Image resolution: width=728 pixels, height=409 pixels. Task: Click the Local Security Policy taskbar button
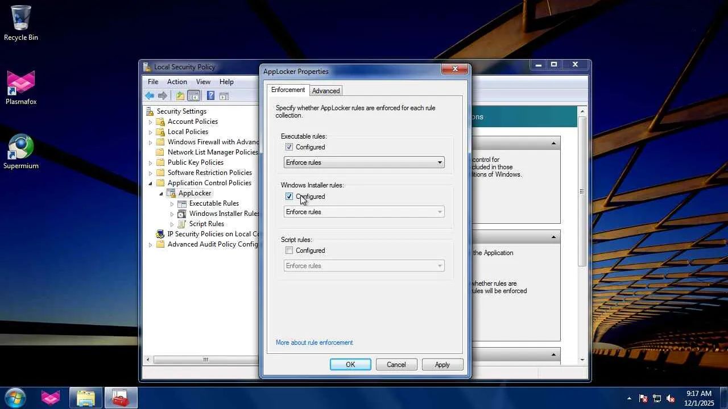[x=121, y=398]
